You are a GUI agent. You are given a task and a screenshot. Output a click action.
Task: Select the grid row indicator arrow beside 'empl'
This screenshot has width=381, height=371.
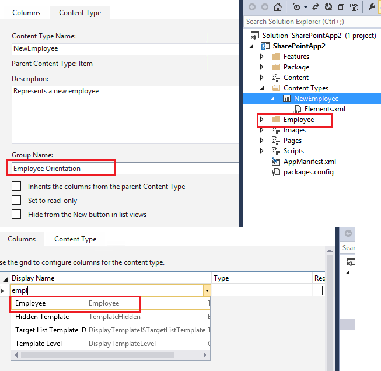pyautogui.click(x=2, y=290)
